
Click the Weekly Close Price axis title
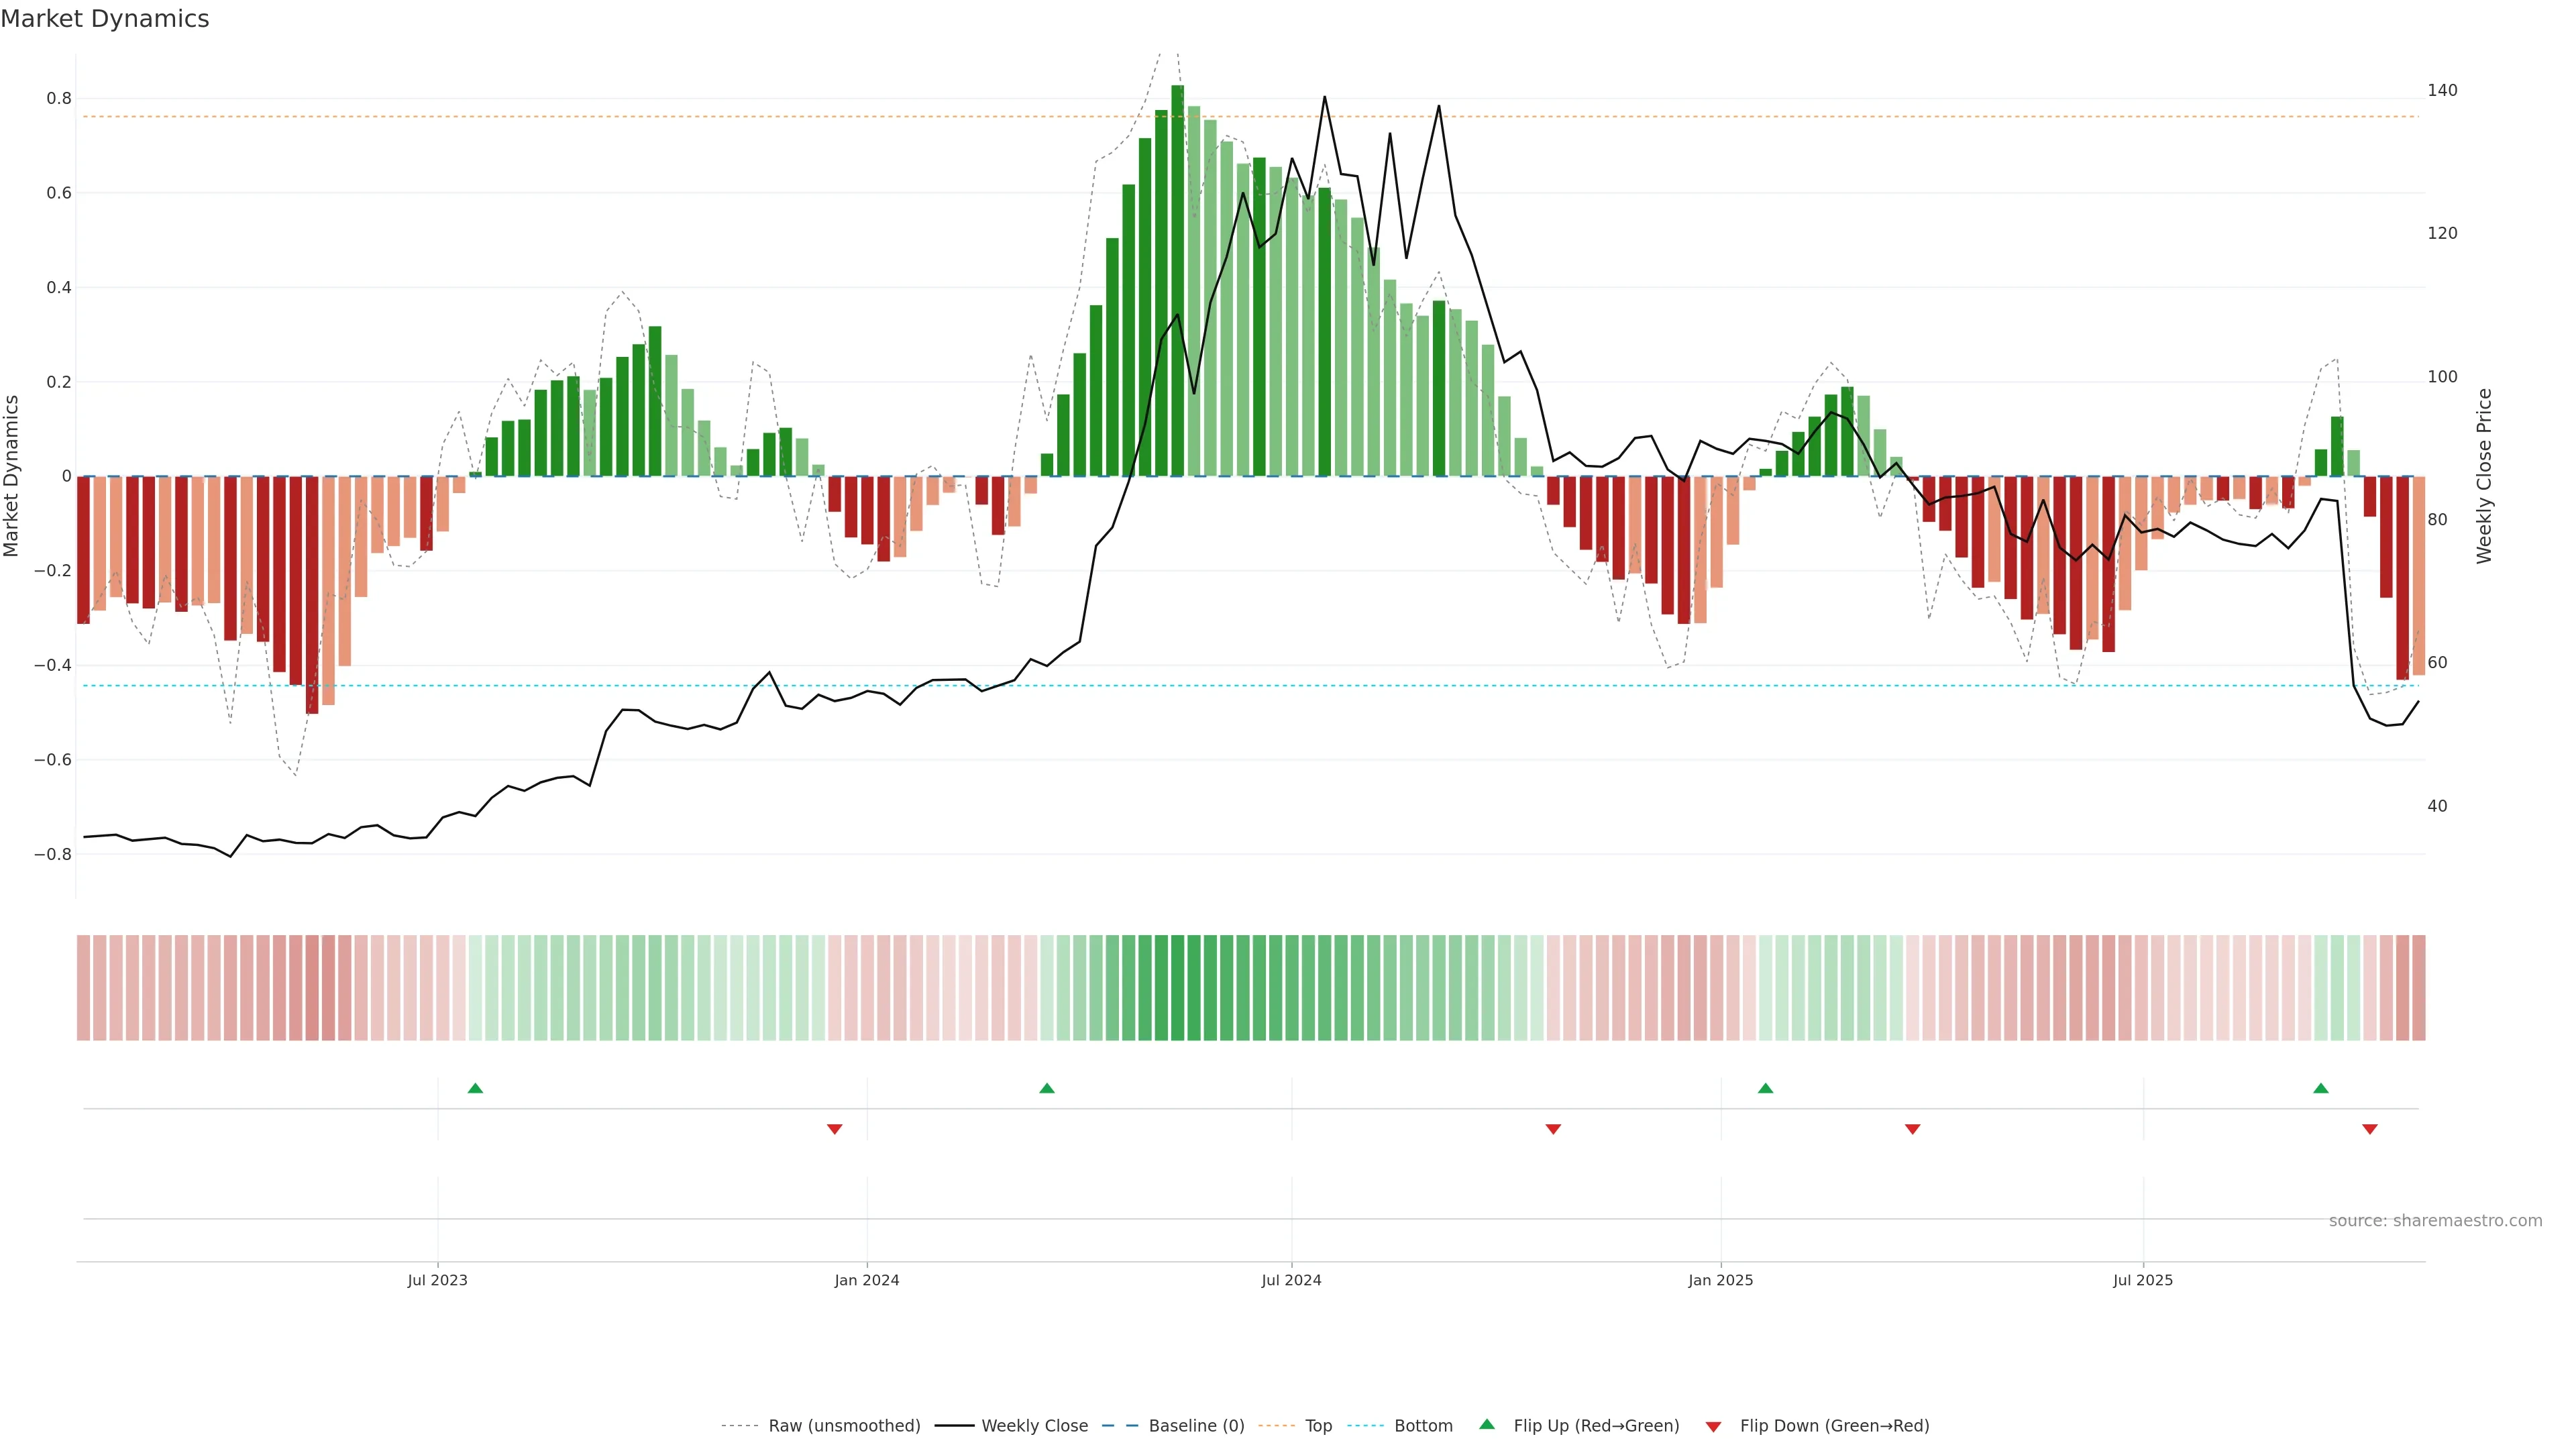[x=2484, y=476]
